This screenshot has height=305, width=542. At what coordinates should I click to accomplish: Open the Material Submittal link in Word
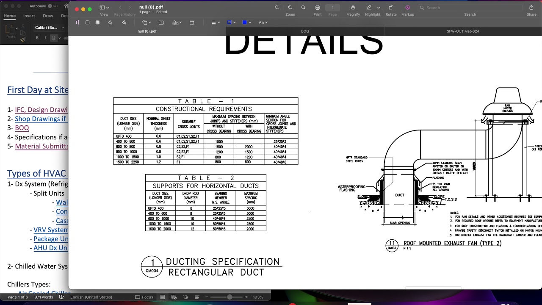click(41, 146)
